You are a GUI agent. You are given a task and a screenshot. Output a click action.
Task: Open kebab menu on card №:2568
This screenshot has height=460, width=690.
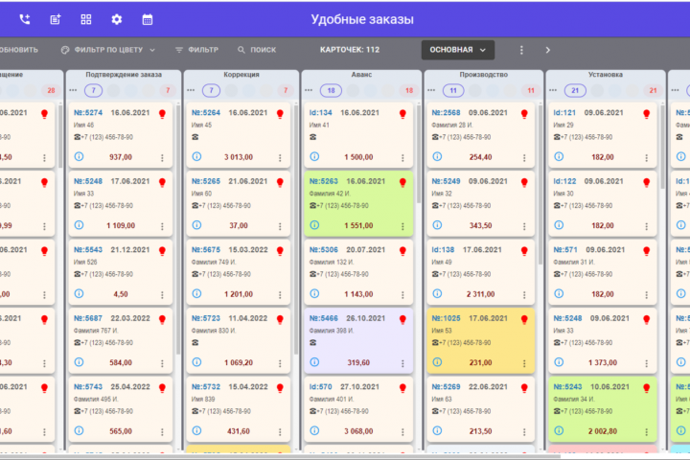(524, 157)
